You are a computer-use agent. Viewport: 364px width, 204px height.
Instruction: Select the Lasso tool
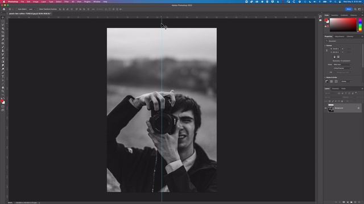3,24
